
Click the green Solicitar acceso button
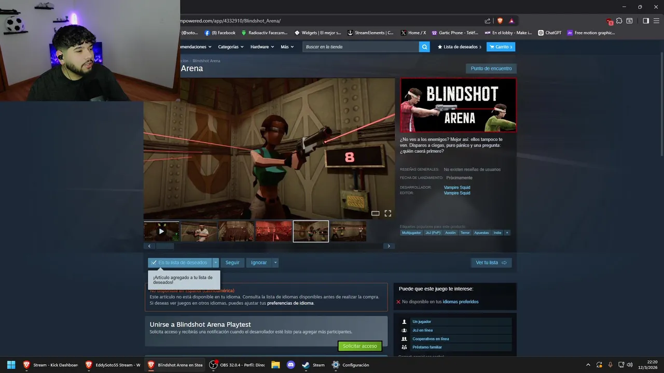click(360, 346)
